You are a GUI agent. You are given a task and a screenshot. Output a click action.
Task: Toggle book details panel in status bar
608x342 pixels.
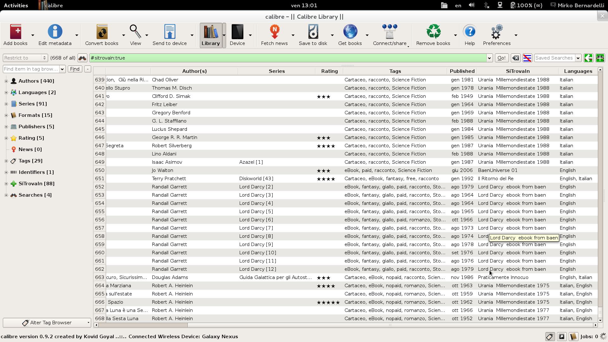pos(573,337)
